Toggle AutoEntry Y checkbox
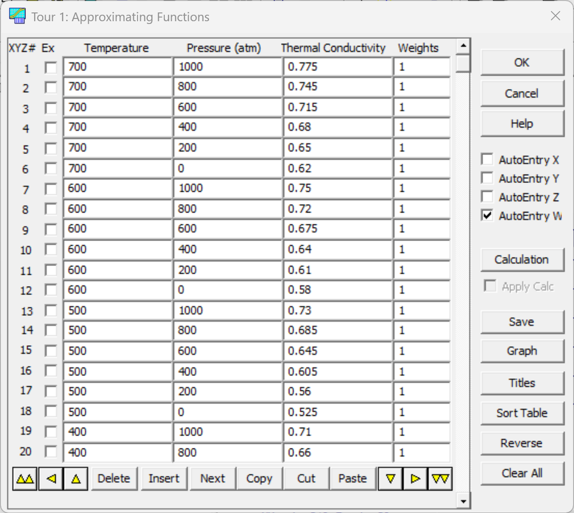Image resolution: width=574 pixels, height=513 pixels. tap(487, 178)
